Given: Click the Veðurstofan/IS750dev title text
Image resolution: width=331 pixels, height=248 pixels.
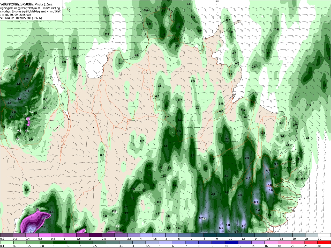Looking at the screenshot, I should pos(17,4).
